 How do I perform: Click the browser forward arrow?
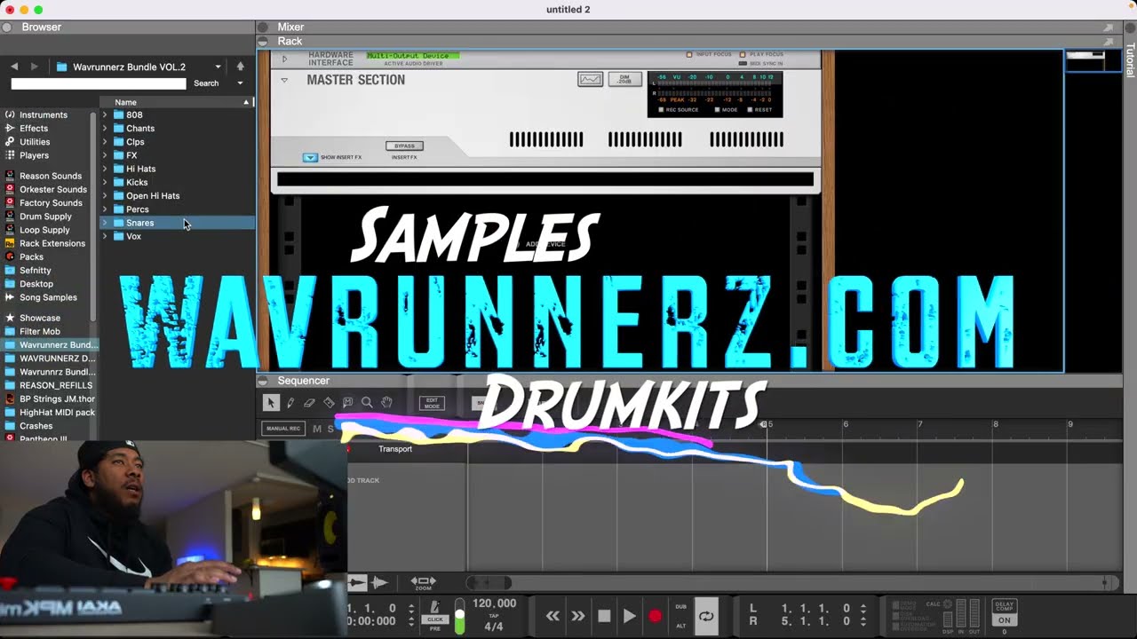pyautogui.click(x=34, y=67)
